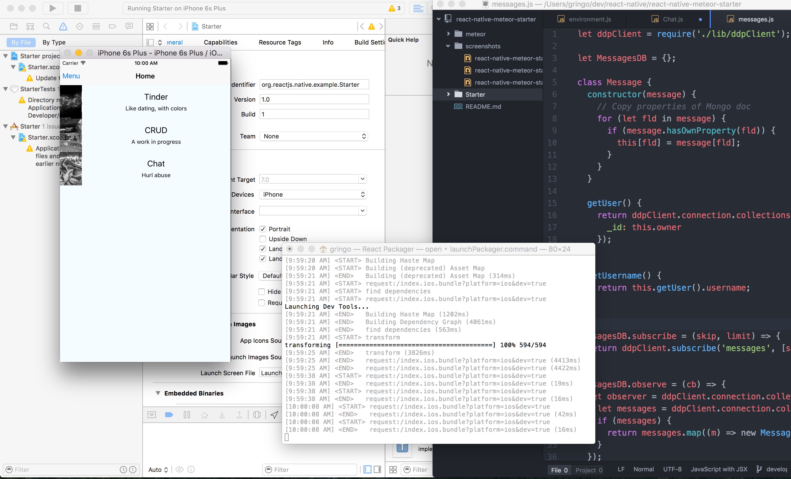This screenshot has width=791, height=479.
Task: Switch to the Capabilities tab
Action: [220, 42]
